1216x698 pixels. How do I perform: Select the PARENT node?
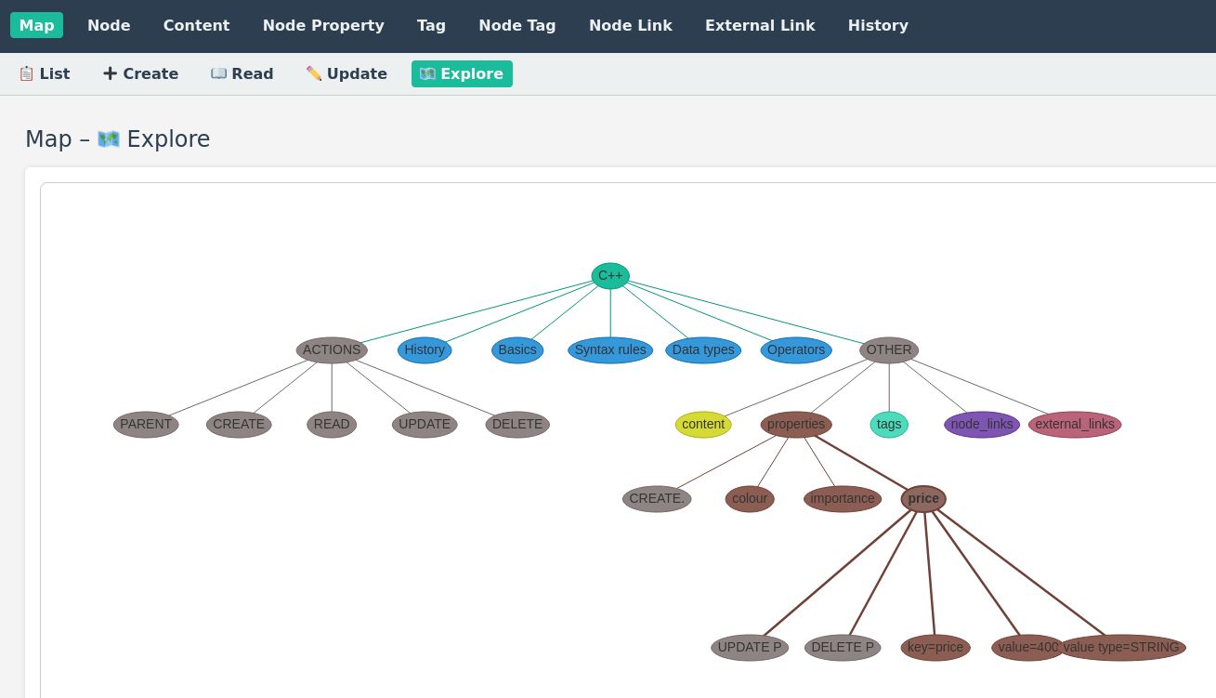tap(146, 425)
